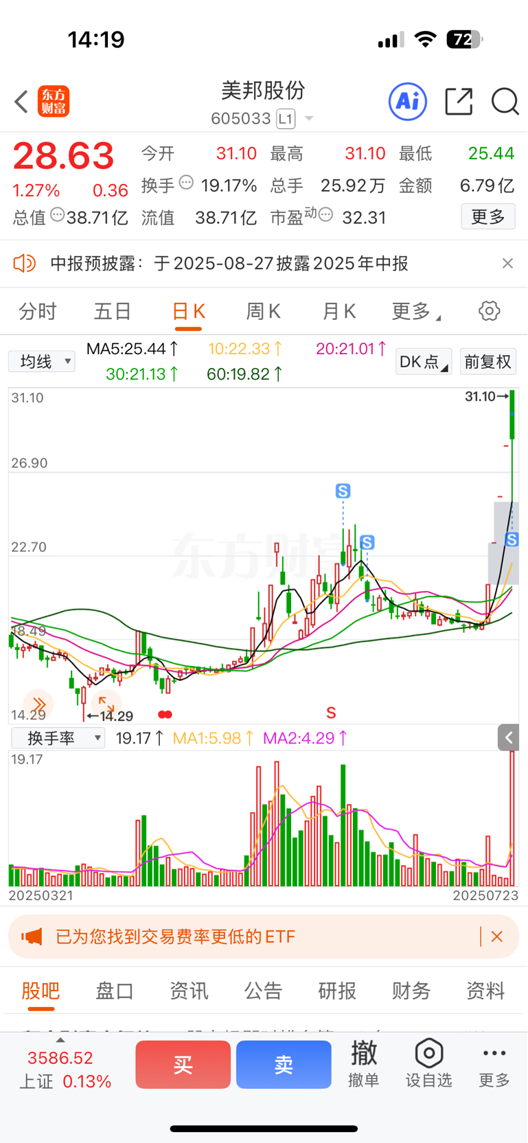This screenshot has height=1143, width=528.
Task: Open the 公告 tab
Action: (x=263, y=991)
